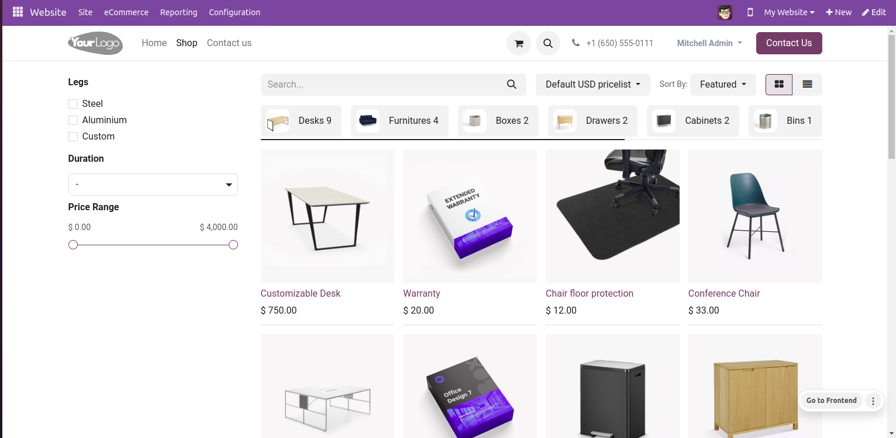Open the Default USD pricelist dropdown
896x438 pixels.
coord(592,84)
